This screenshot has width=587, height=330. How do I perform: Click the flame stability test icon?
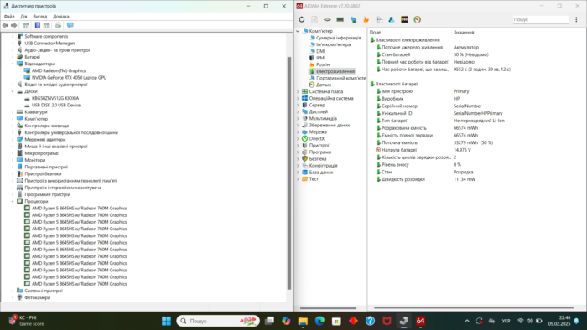point(366,20)
